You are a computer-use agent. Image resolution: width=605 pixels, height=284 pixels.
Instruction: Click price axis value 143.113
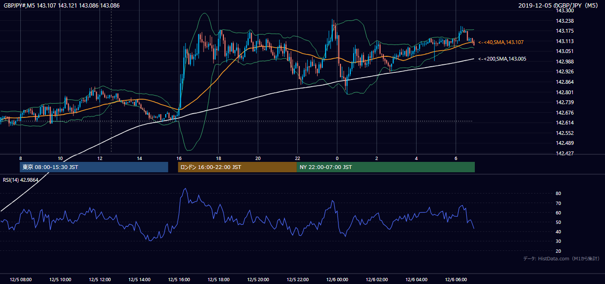coord(565,41)
